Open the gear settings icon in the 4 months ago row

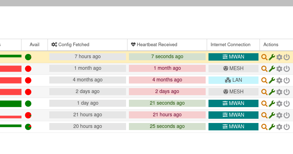[279, 80]
